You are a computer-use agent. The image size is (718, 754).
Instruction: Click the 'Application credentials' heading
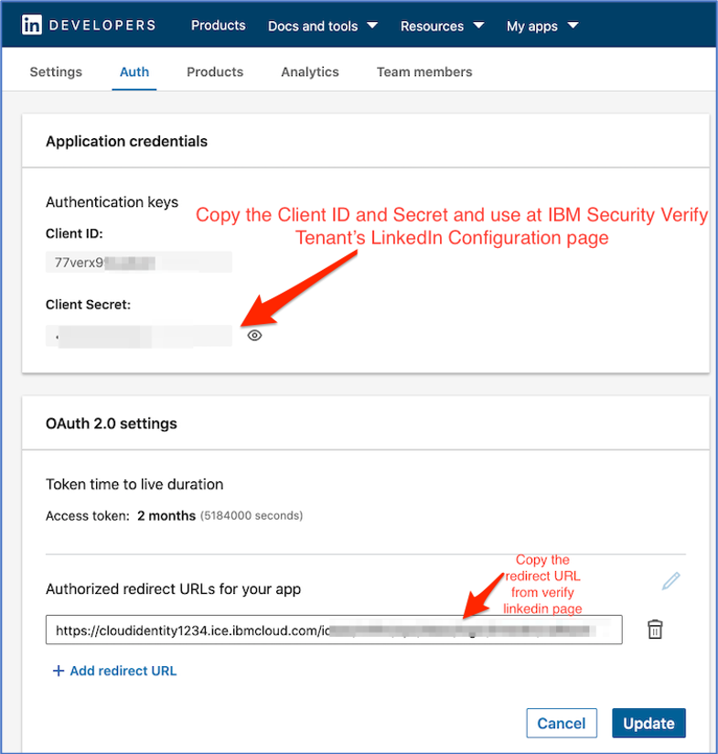click(x=127, y=141)
